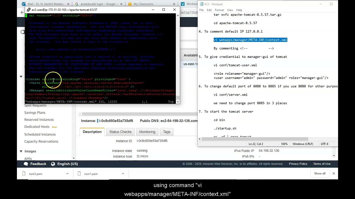This screenshot has height=199, width=355.
Task: Open Notepad Format menu
Action: [219, 10]
